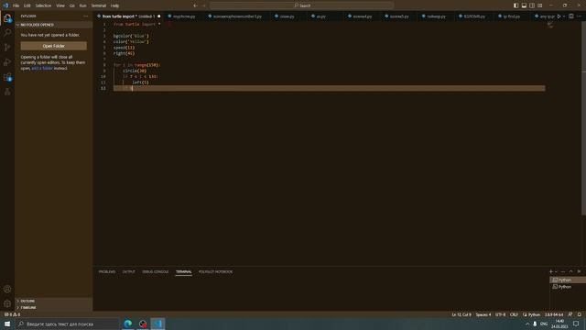Screen dimensions: 586x330
Task: Toggle Primary Side Bar layout icon
Action: click(x=515, y=5)
